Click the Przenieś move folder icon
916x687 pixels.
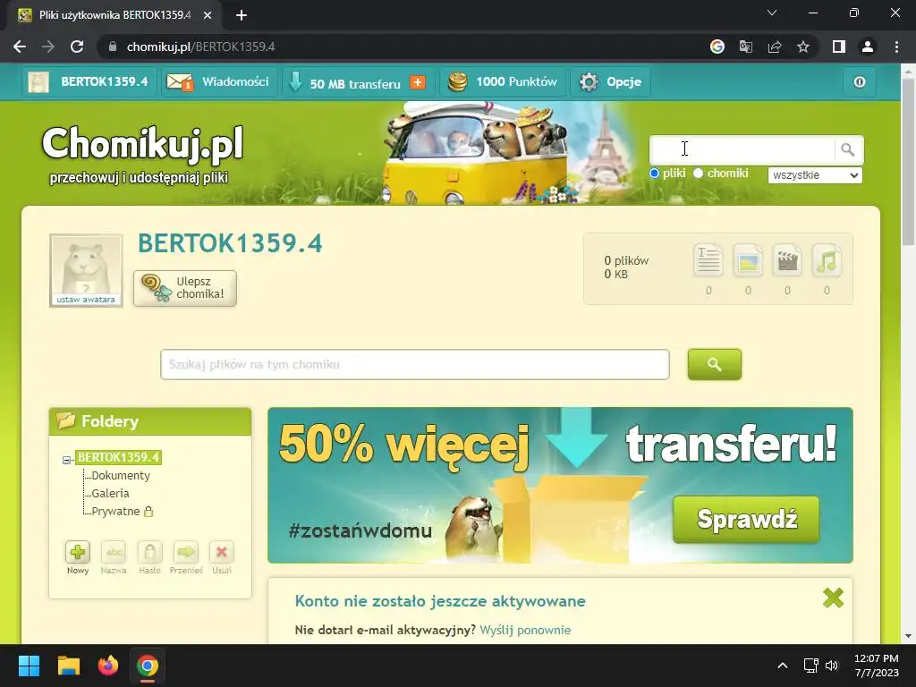[186, 552]
